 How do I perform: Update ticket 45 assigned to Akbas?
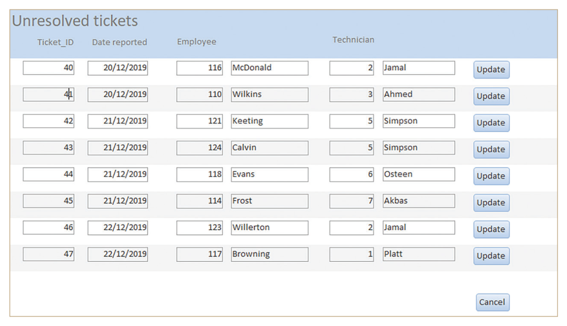click(x=492, y=203)
